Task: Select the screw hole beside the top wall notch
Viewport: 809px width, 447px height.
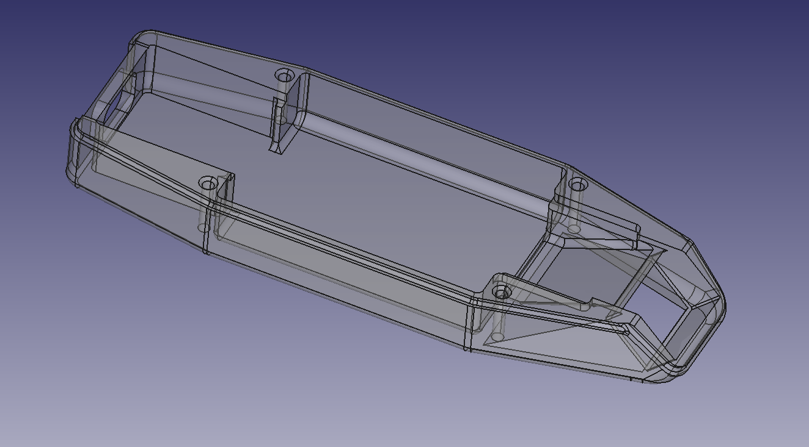Action: [284, 76]
